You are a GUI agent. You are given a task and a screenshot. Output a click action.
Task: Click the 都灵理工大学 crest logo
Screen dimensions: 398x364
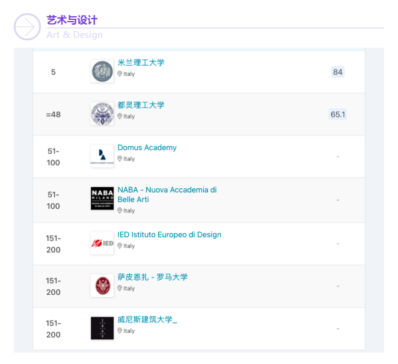[102, 114]
